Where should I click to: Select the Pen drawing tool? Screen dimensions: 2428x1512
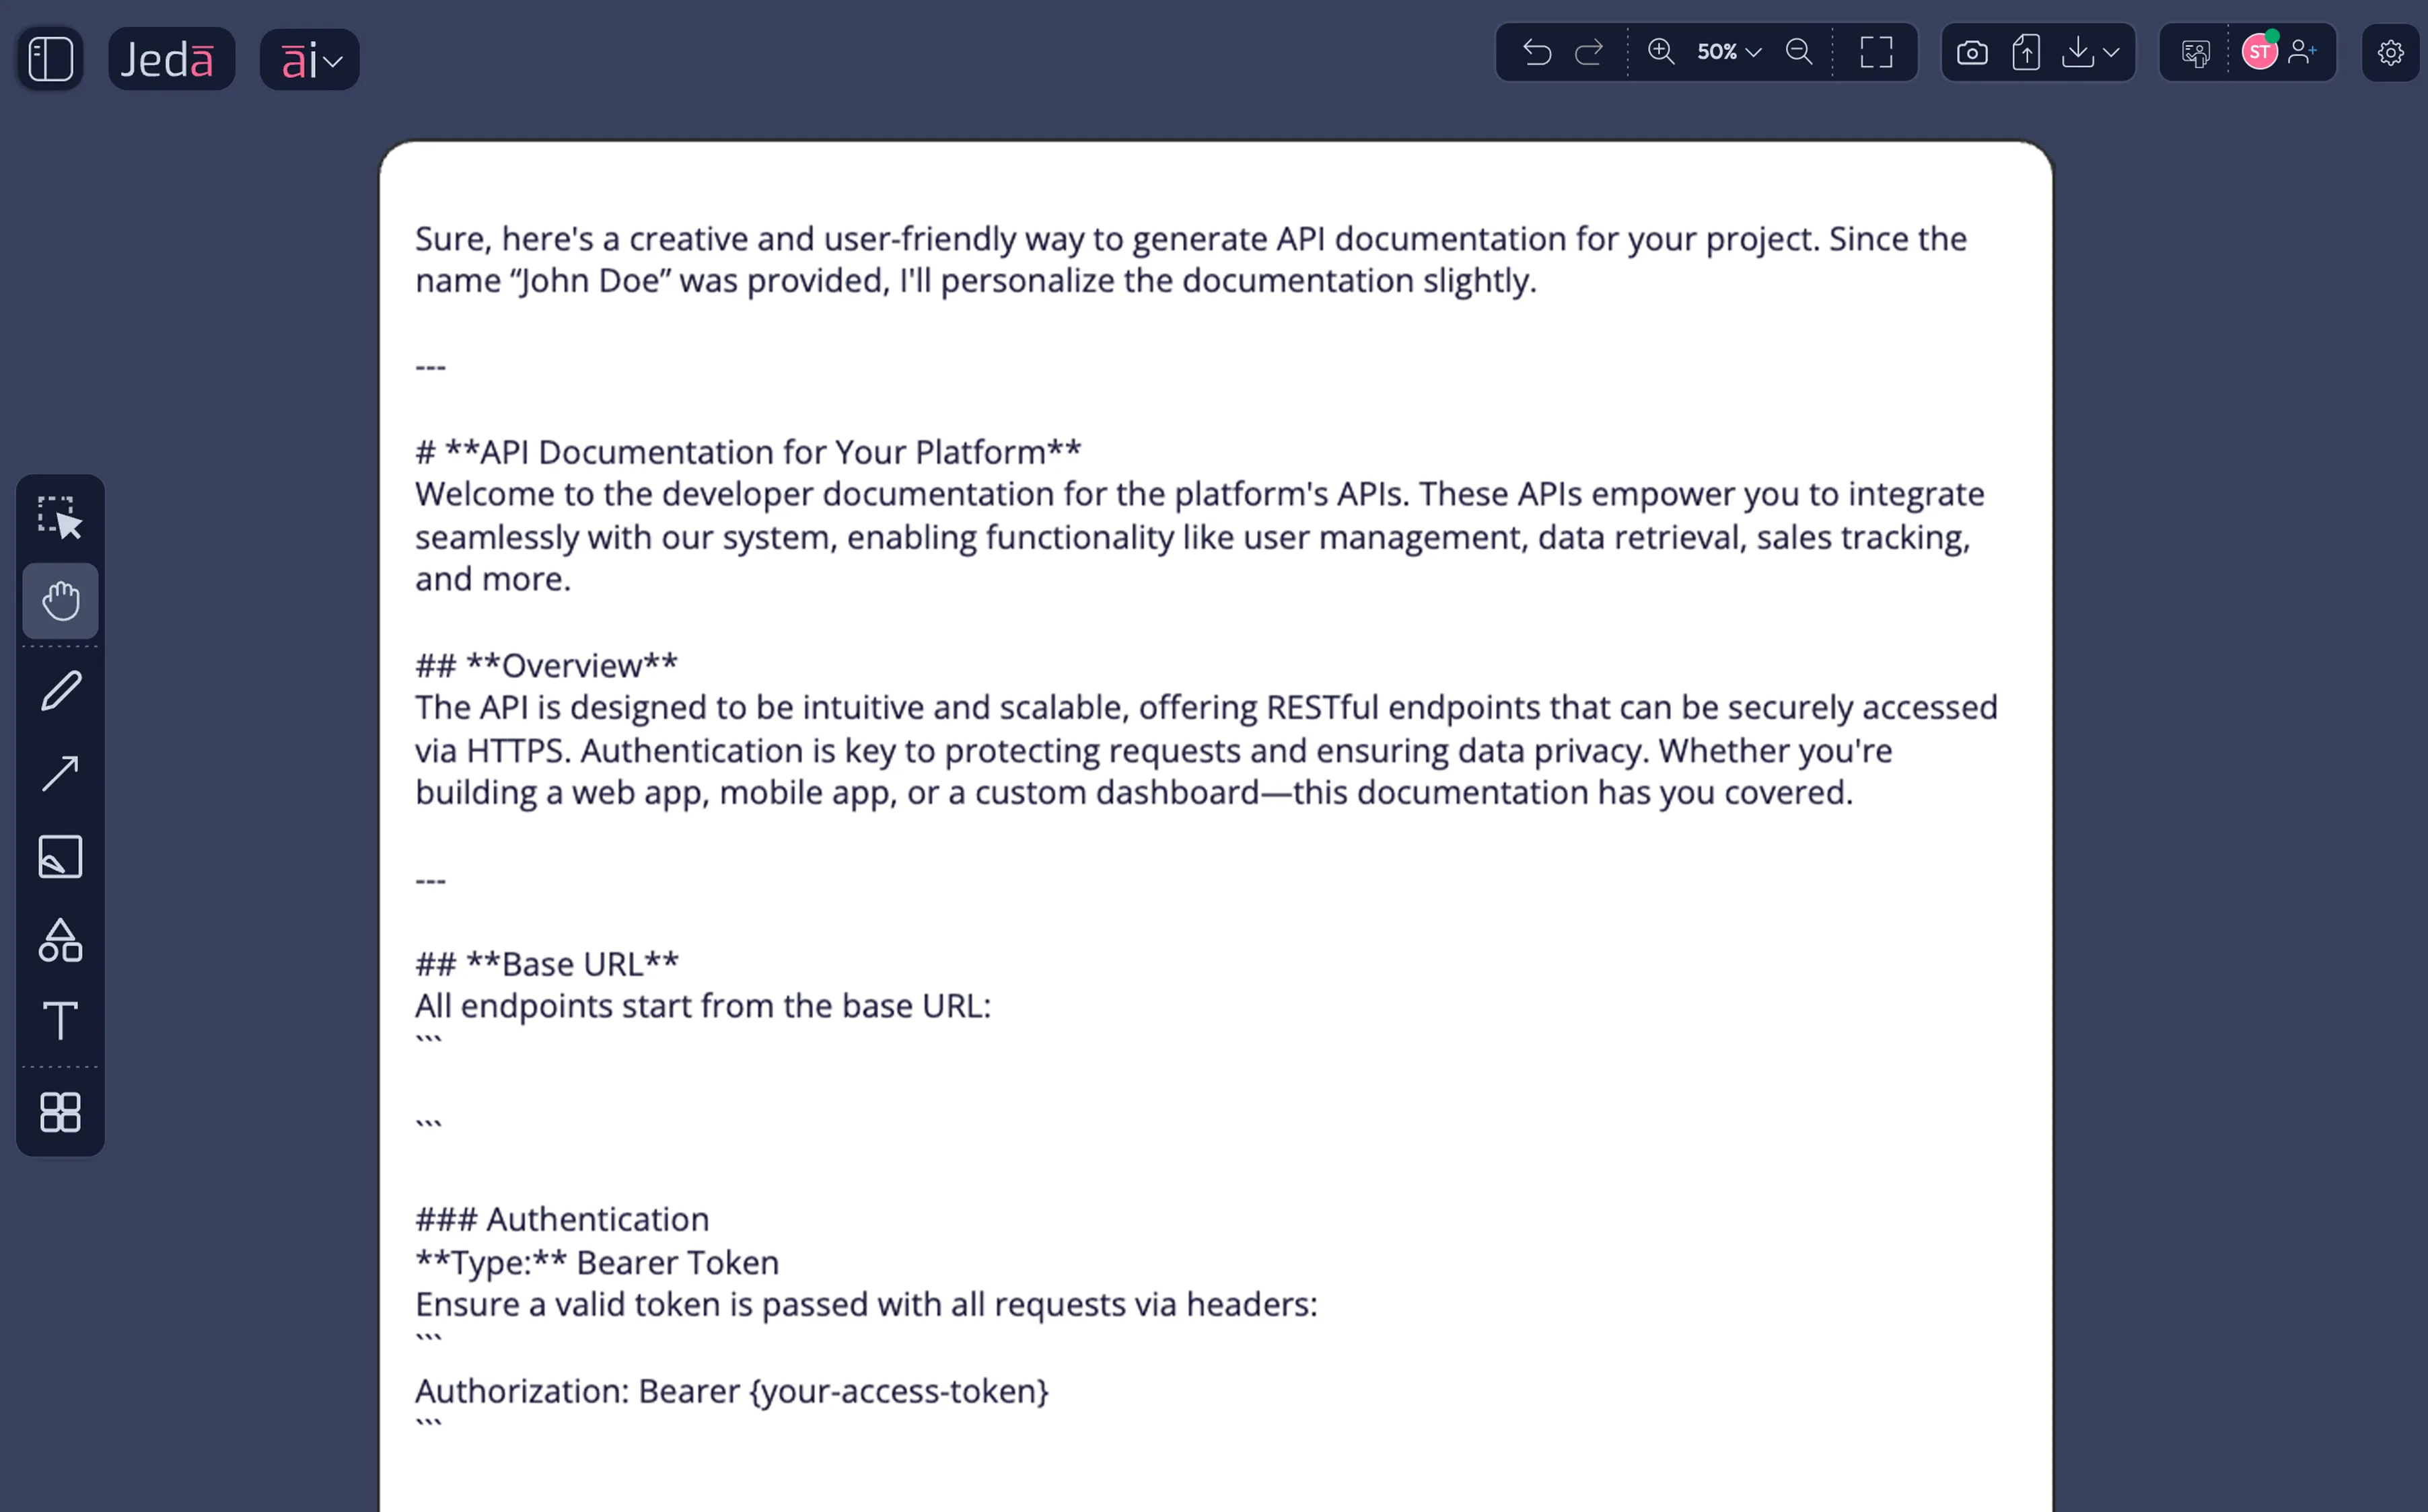[60, 690]
